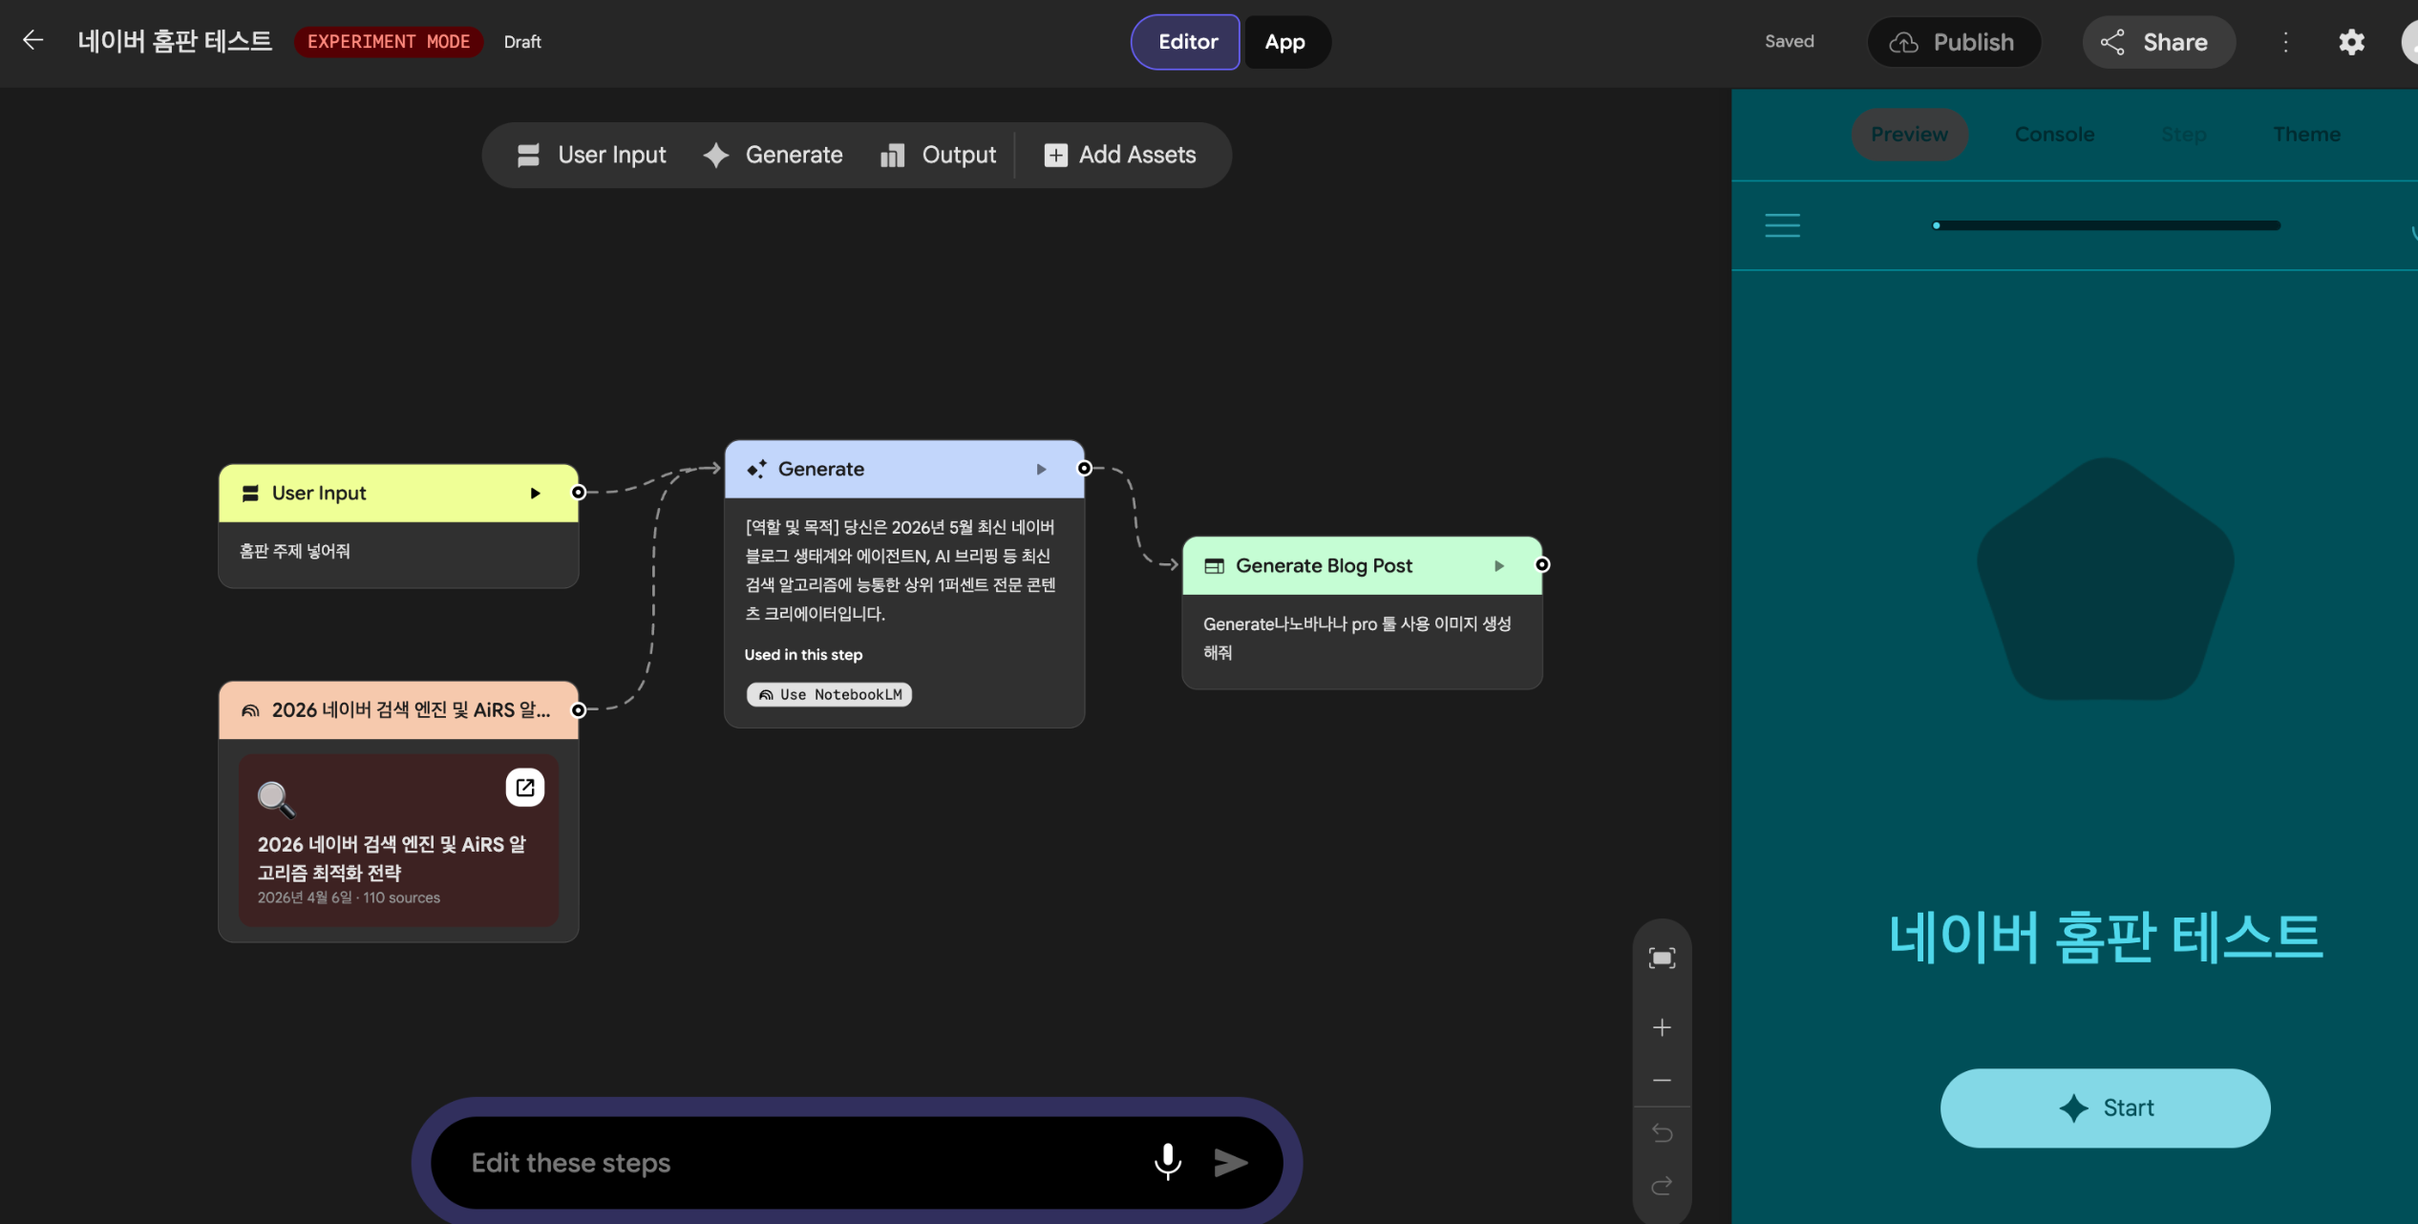
Task: Click the '2026년 4월 6일 · 110 sources' text
Action: [x=349, y=897]
